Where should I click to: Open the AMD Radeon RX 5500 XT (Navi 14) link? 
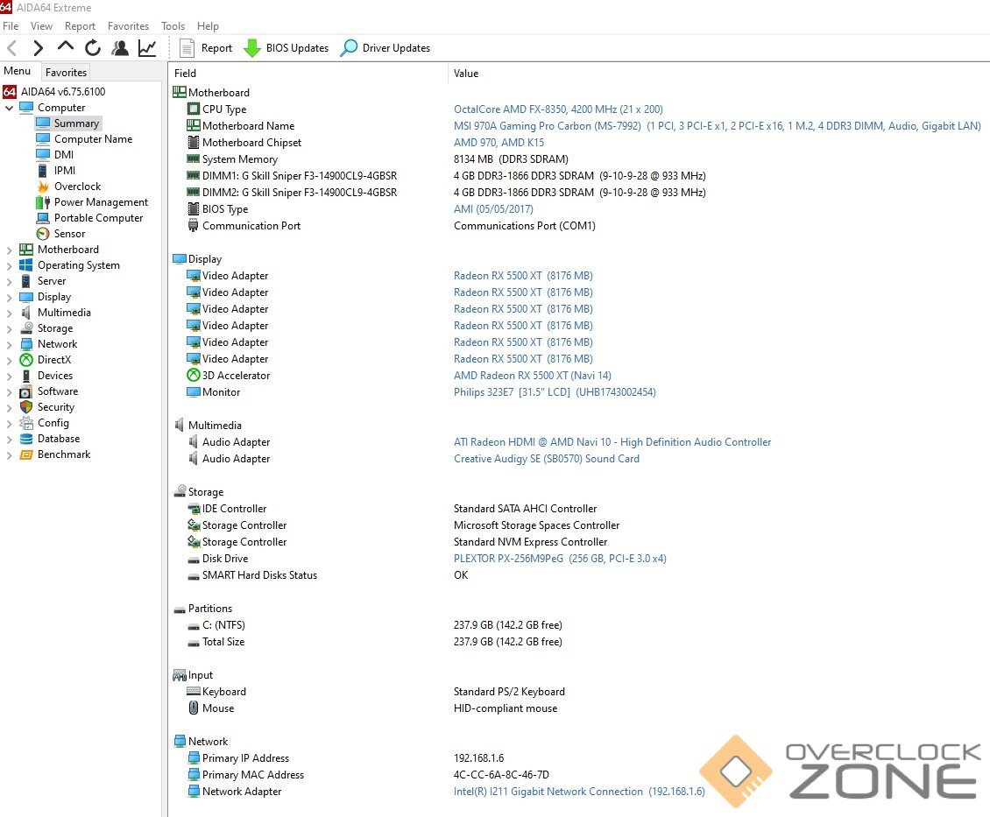coord(533,376)
